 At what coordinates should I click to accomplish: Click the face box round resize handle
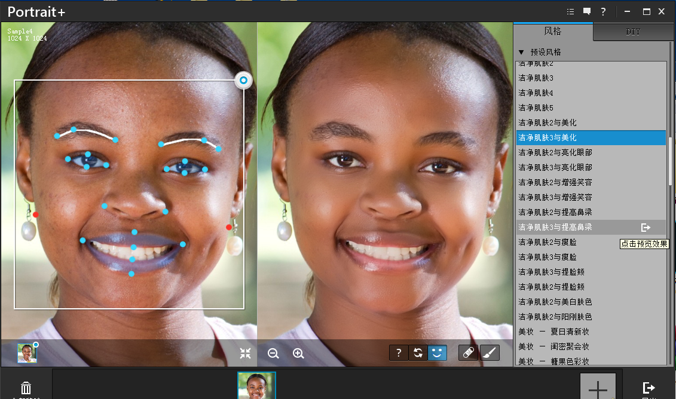(243, 80)
